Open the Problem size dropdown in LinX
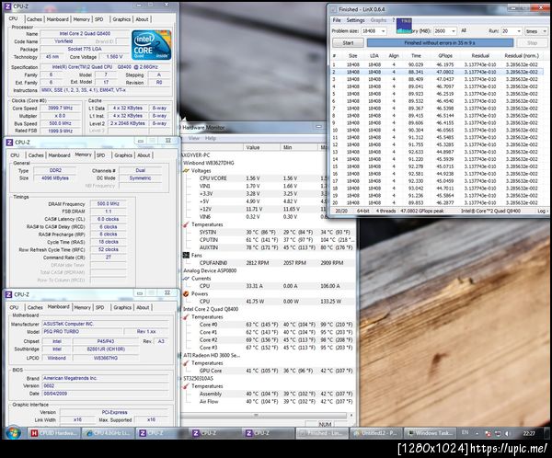The height and width of the screenshot is (458, 552). 384,31
